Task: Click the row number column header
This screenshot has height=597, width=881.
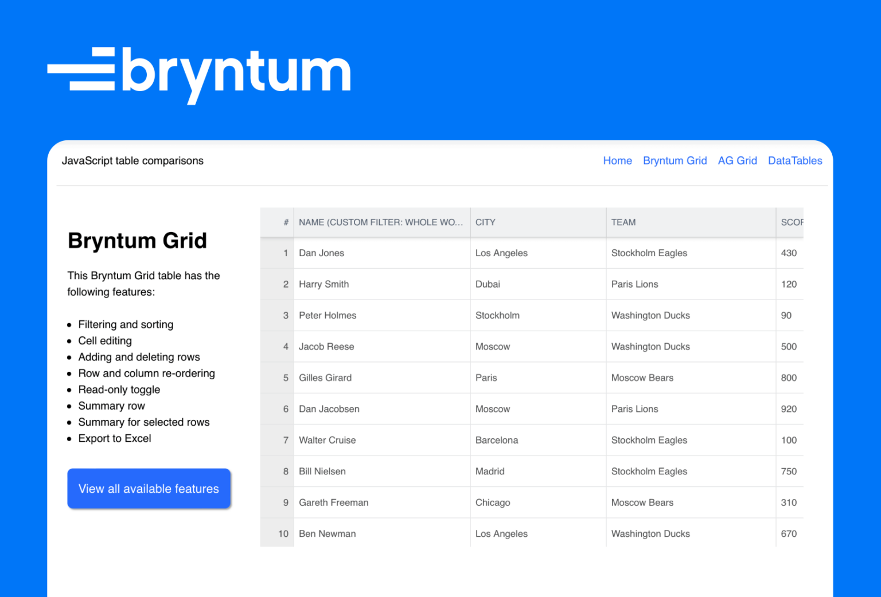Action: 285,222
